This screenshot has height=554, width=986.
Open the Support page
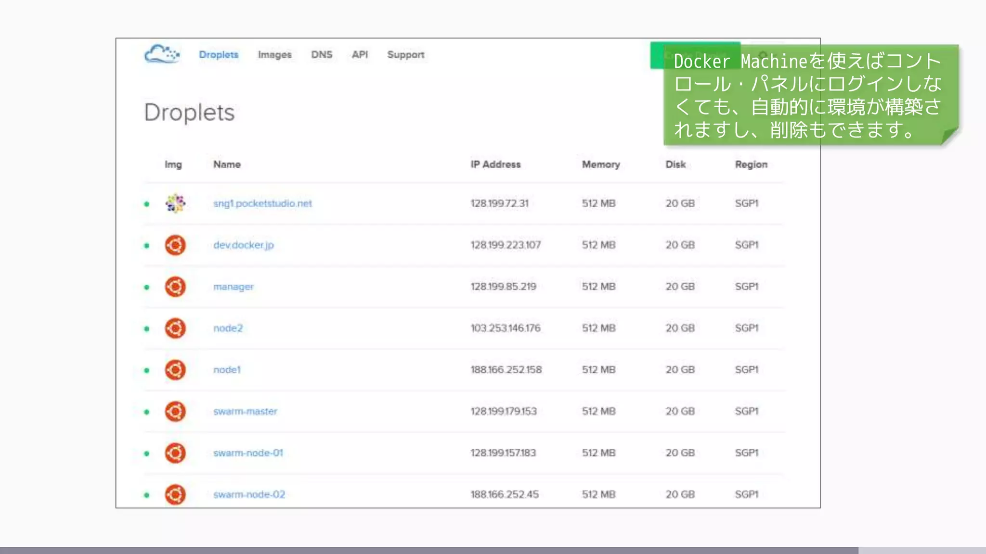[x=406, y=55]
